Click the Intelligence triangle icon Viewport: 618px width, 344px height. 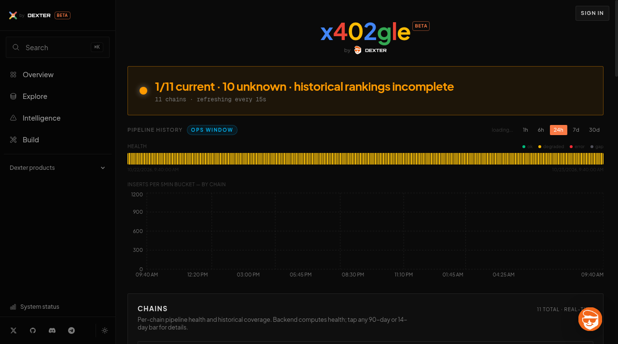[x=13, y=118]
